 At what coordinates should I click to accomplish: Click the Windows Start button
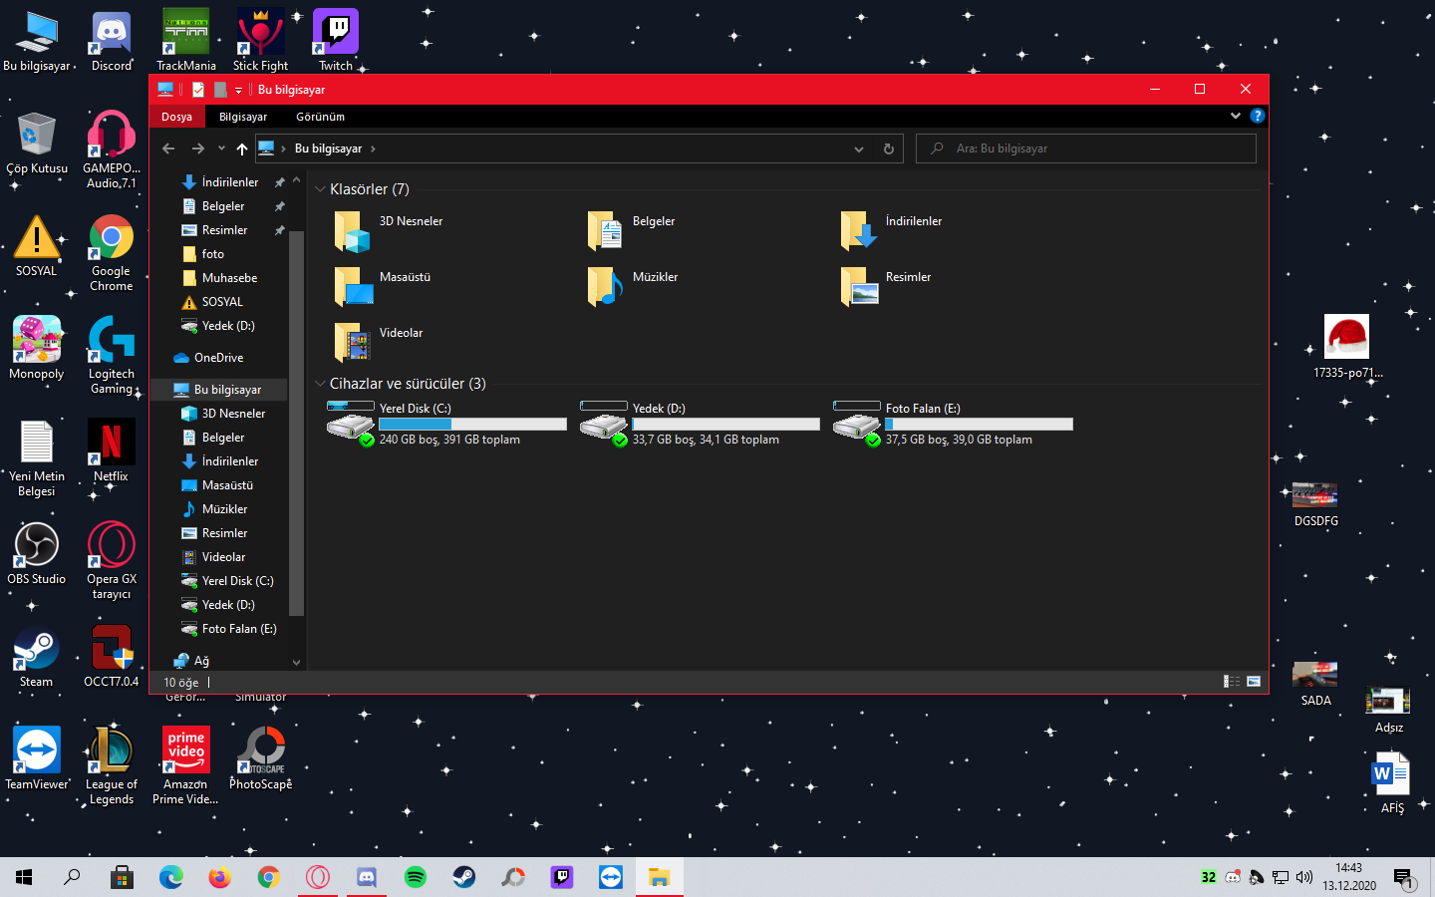(24, 877)
